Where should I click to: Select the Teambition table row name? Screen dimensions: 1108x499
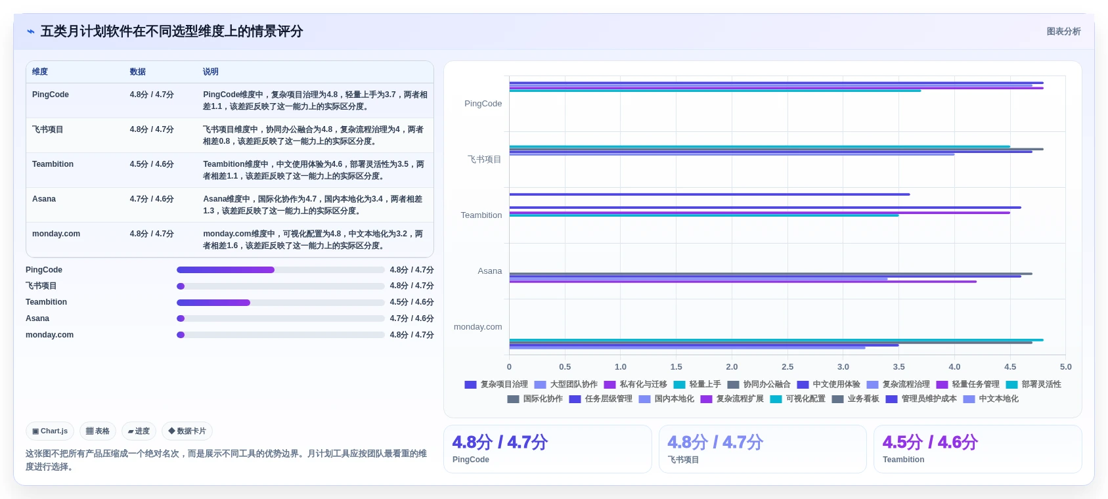pyautogui.click(x=53, y=164)
